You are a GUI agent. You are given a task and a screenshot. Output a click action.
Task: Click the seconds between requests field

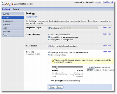[91, 70]
